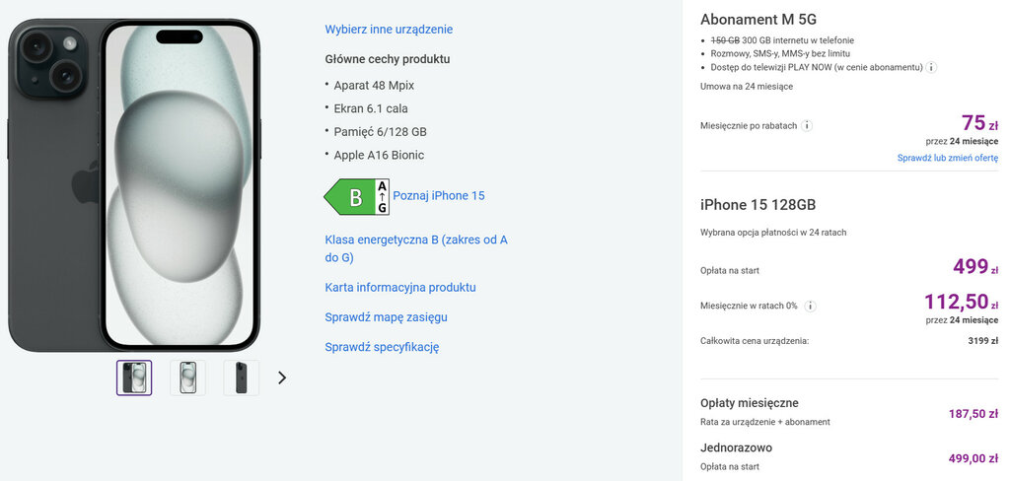Open Klasa energetyczna B details link
The image size is (1010, 481).
tap(415, 248)
